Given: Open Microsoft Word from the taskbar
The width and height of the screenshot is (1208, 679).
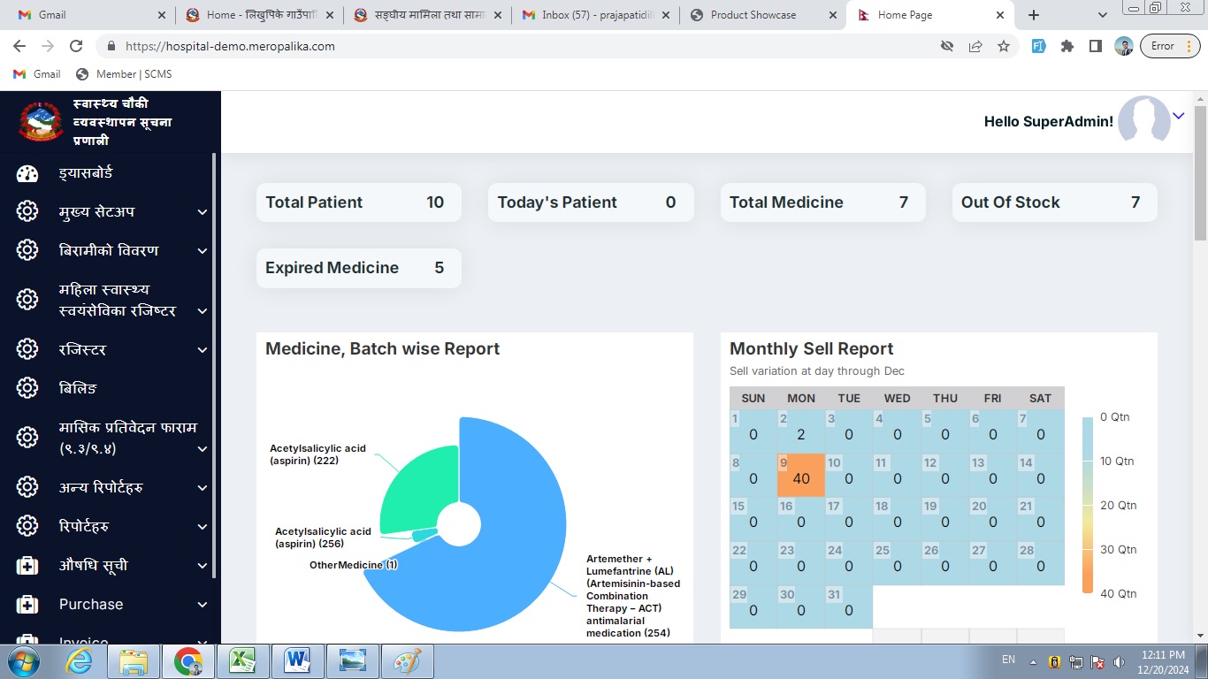Looking at the screenshot, I should 297,660.
